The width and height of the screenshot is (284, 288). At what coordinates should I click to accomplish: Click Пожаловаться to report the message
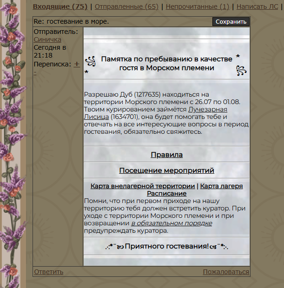point(226,272)
